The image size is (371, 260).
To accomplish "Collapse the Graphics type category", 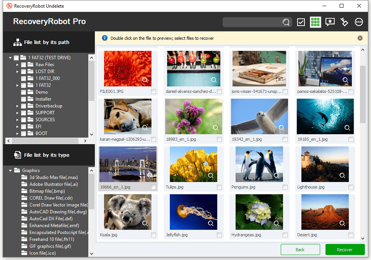I will point(10,170).
